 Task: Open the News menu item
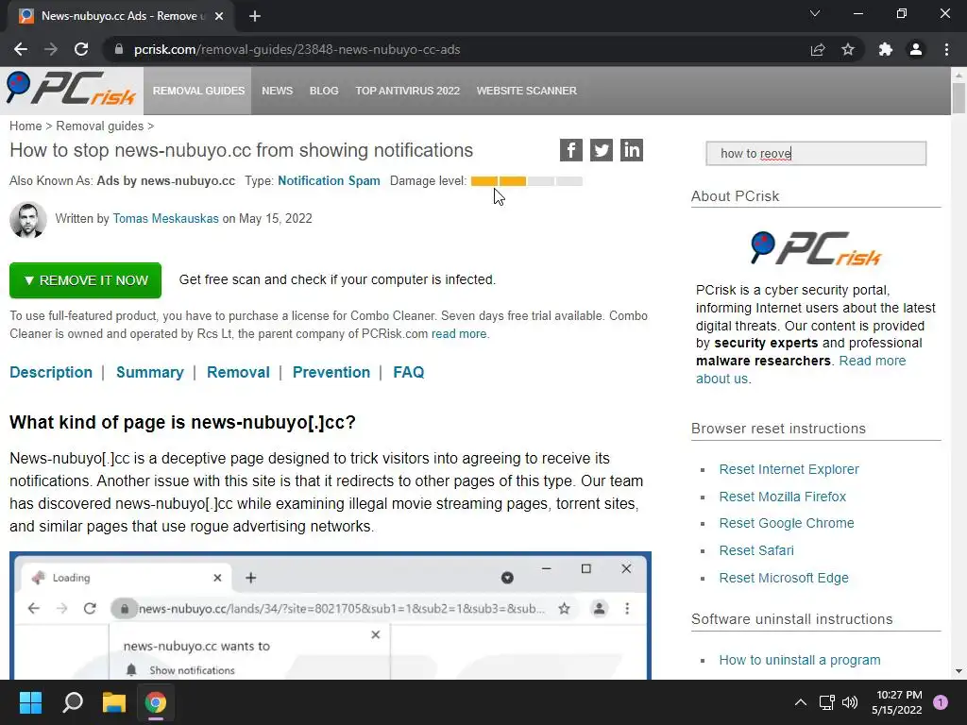[277, 91]
